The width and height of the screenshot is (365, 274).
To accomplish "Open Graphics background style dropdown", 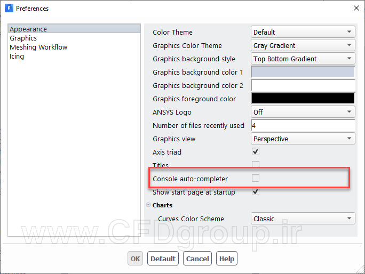I will [303, 59].
